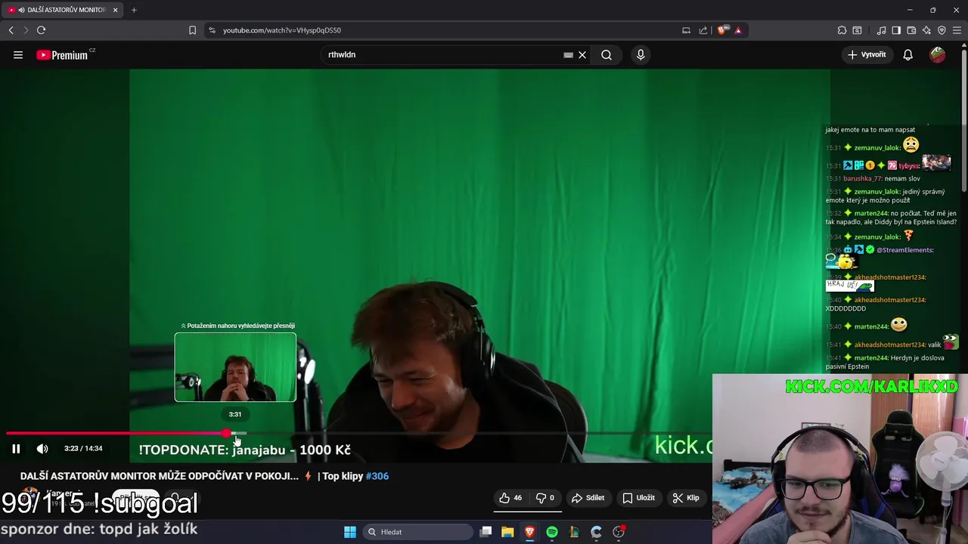Submit the search with the magnifier icon
Screen dimensions: 968x544
[x=607, y=54]
